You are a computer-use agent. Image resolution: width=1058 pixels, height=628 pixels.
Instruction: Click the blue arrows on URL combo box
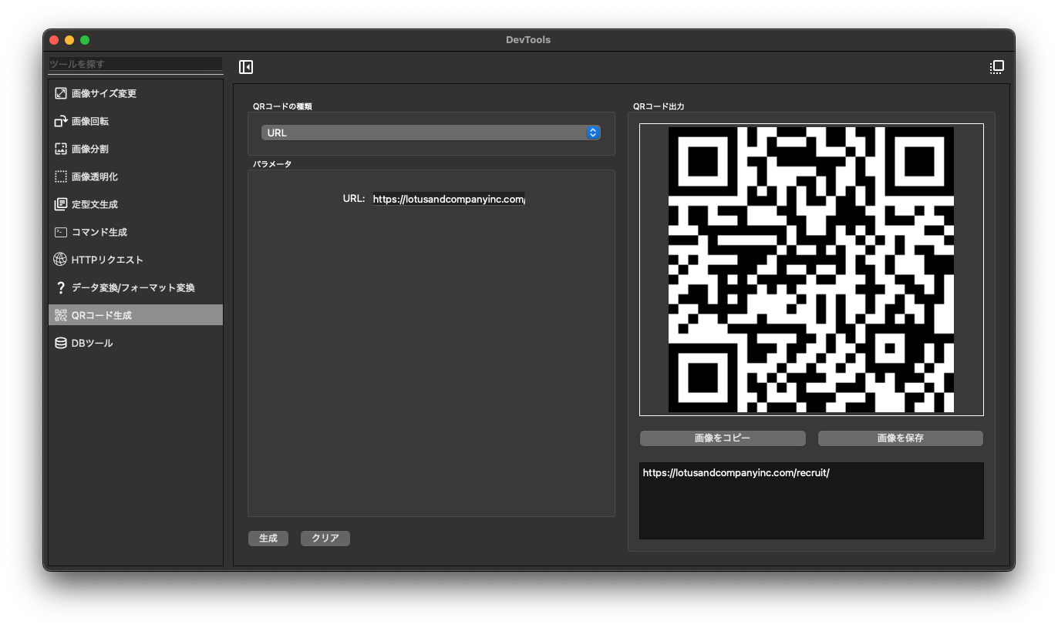click(x=592, y=133)
